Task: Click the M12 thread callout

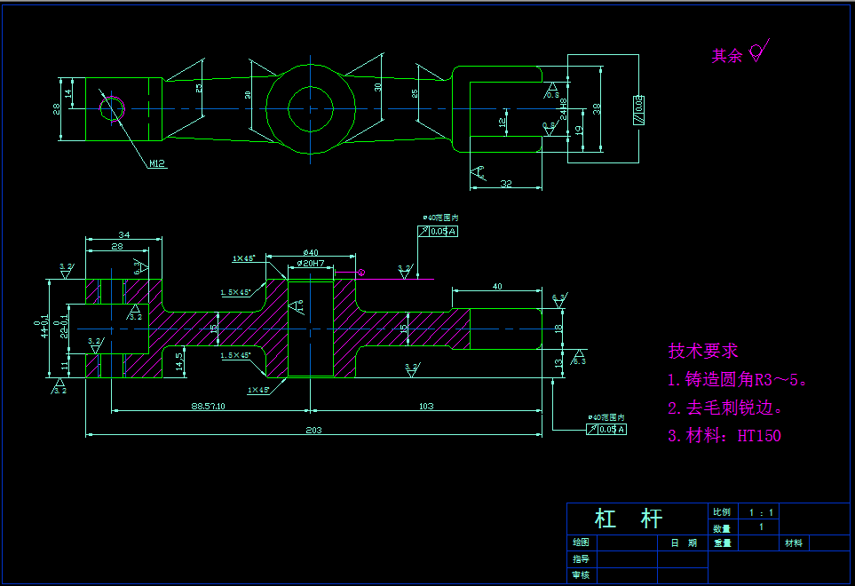Action: click(x=157, y=163)
